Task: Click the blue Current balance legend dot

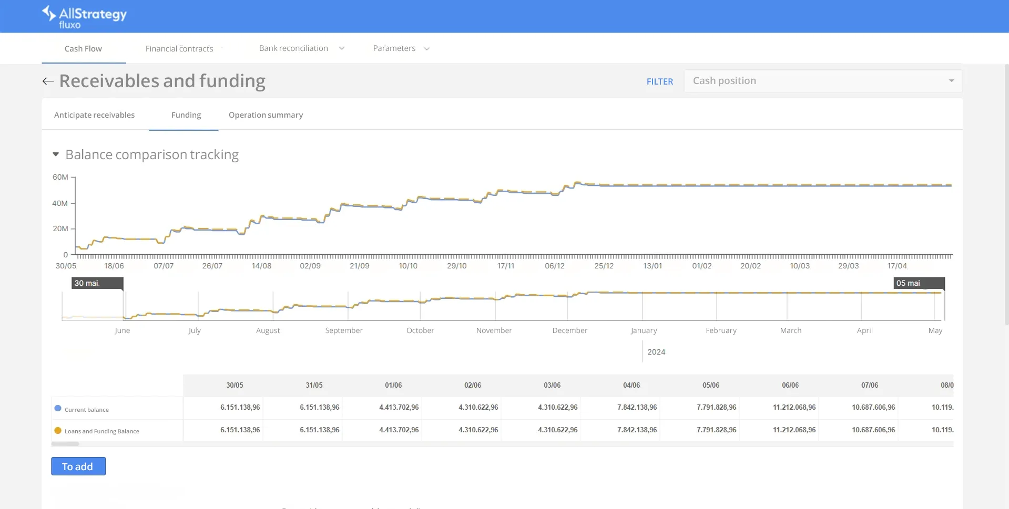Action: coord(58,409)
